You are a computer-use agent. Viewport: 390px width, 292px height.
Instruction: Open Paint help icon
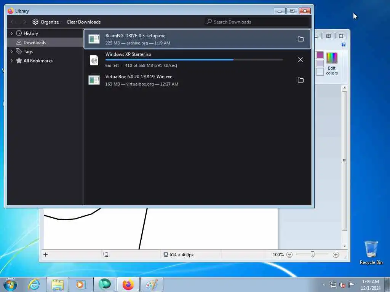pos(344,45)
